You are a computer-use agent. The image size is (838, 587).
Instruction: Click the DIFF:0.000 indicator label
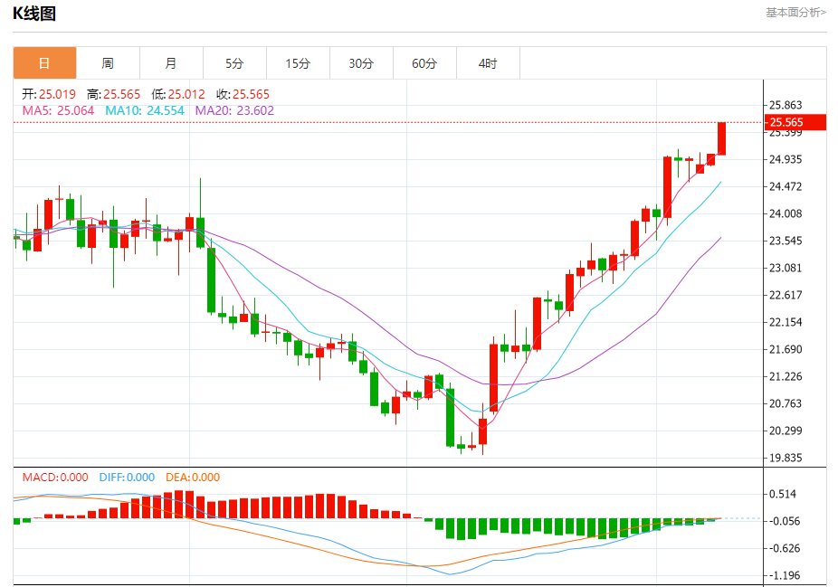[x=127, y=477]
